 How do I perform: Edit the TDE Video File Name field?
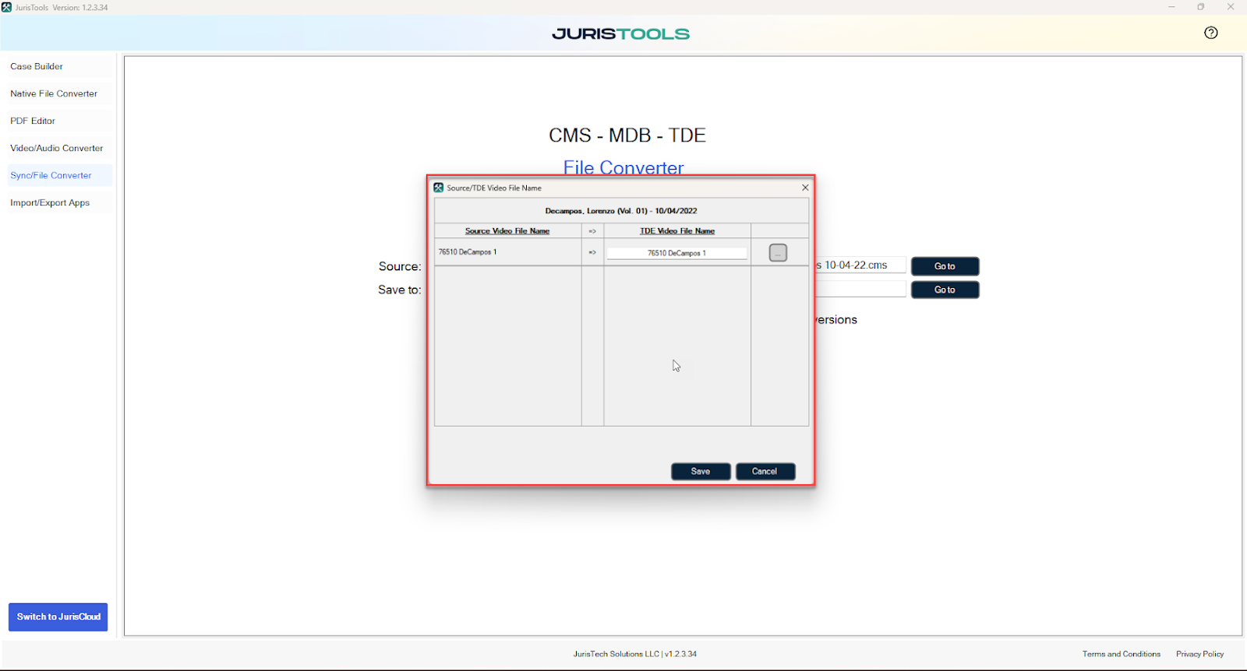point(676,253)
